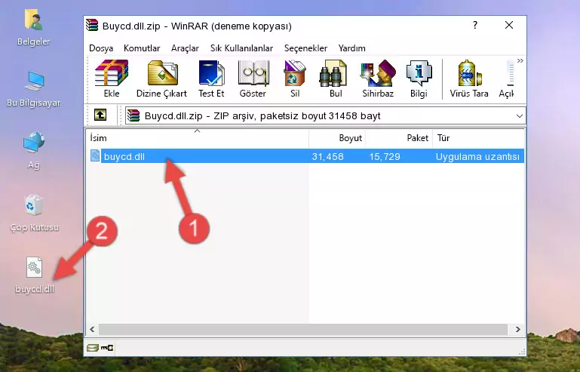The height and width of the screenshot is (372, 580).
Task: Show archive Bilgi information
Action: (x=419, y=78)
